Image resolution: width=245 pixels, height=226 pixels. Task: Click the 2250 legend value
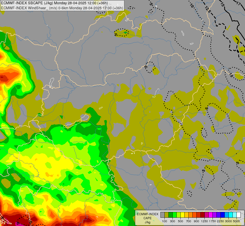(x=220, y=221)
